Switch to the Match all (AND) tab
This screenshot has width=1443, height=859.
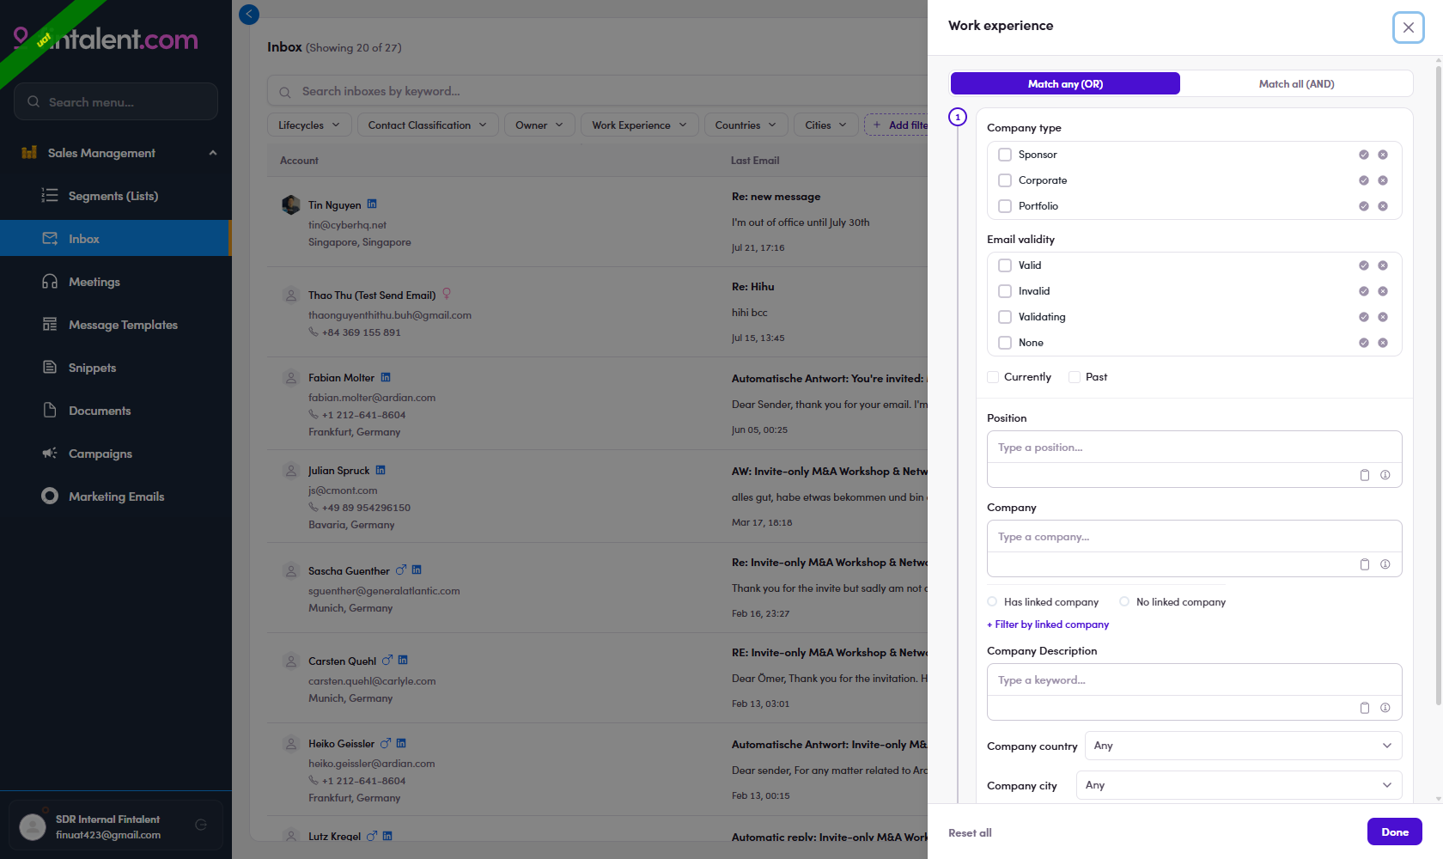coord(1296,83)
